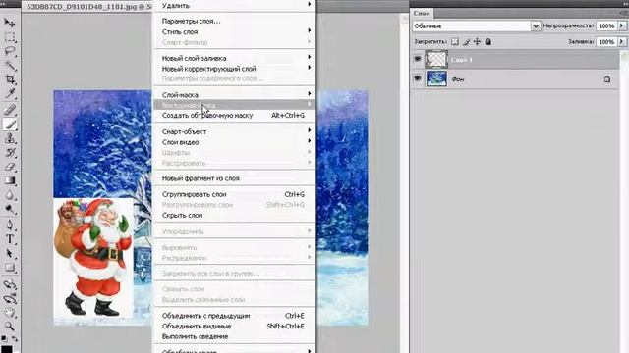Toggle lock all in Layers panel
Viewport: 629px width, 353px height.
(x=487, y=41)
